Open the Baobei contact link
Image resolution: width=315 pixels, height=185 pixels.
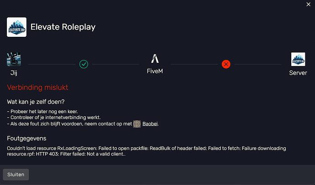pyautogui.click(x=152, y=124)
